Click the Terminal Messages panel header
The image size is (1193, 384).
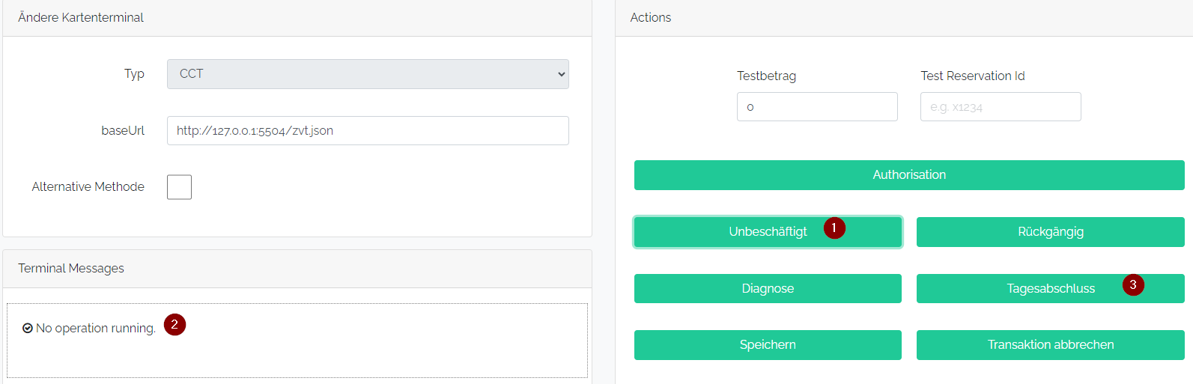pyautogui.click(x=297, y=269)
